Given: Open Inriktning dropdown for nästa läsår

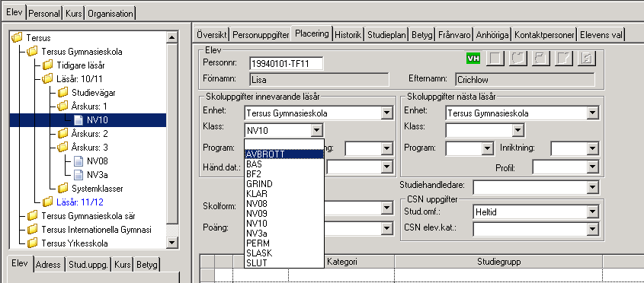Looking at the screenshot, I should point(592,148).
